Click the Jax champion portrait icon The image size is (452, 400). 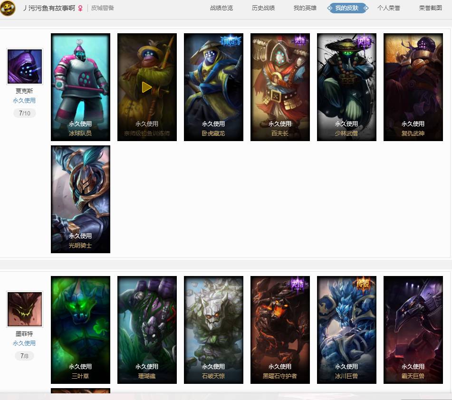(25, 67)
